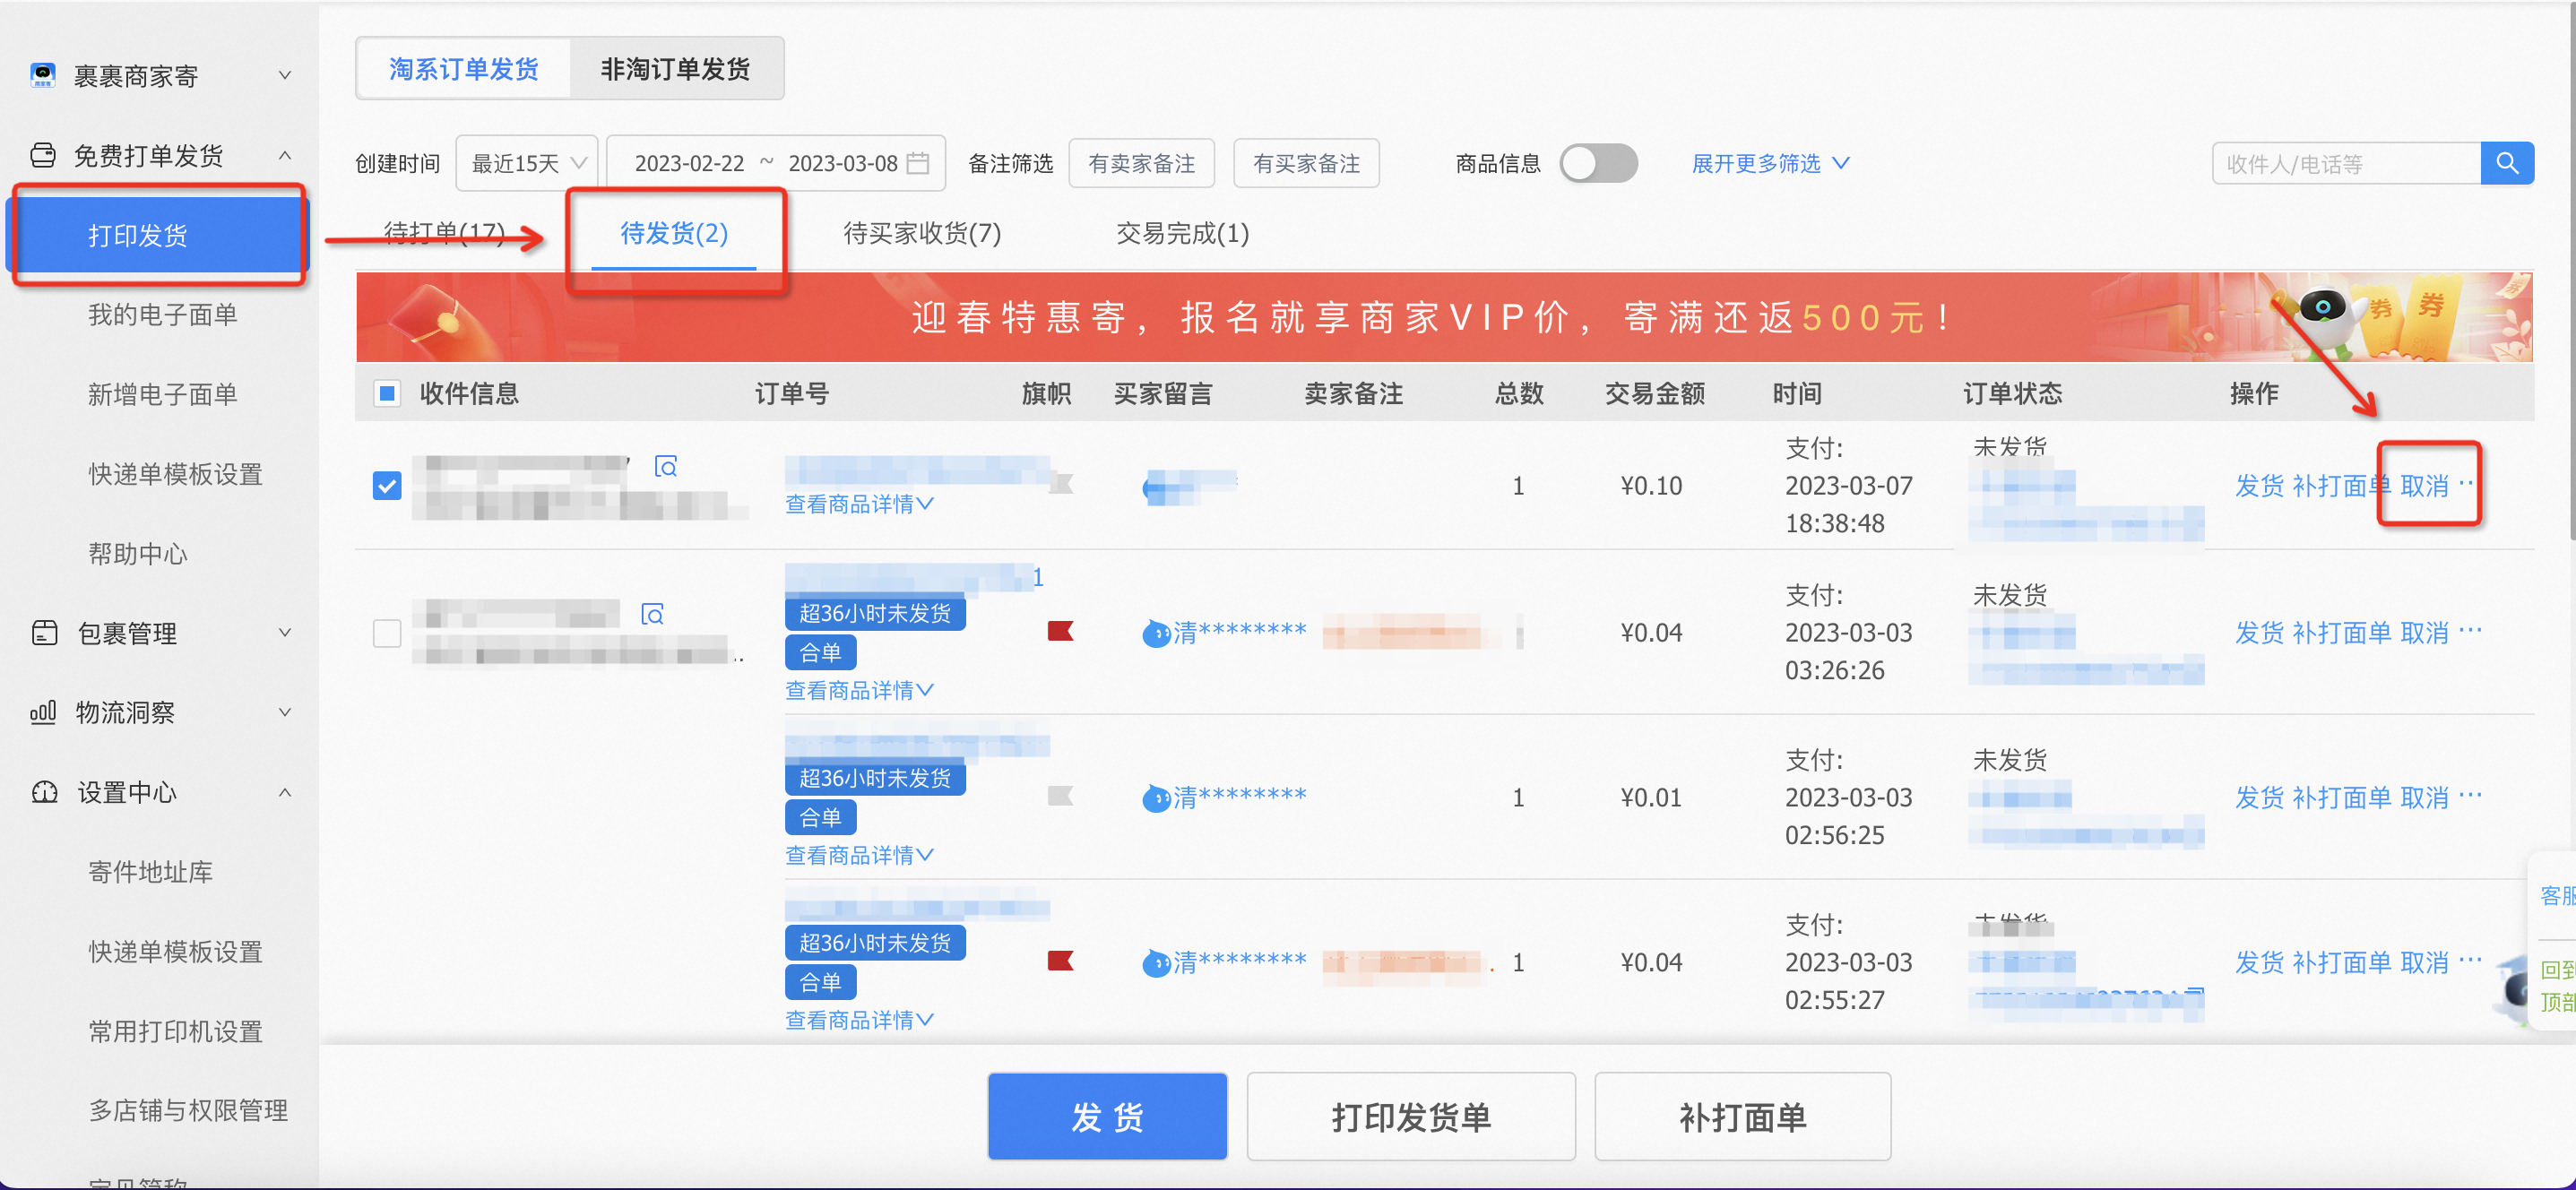Click the gauge icon beside 设置中心
2576x1190 pixels.
pos(44,792)
